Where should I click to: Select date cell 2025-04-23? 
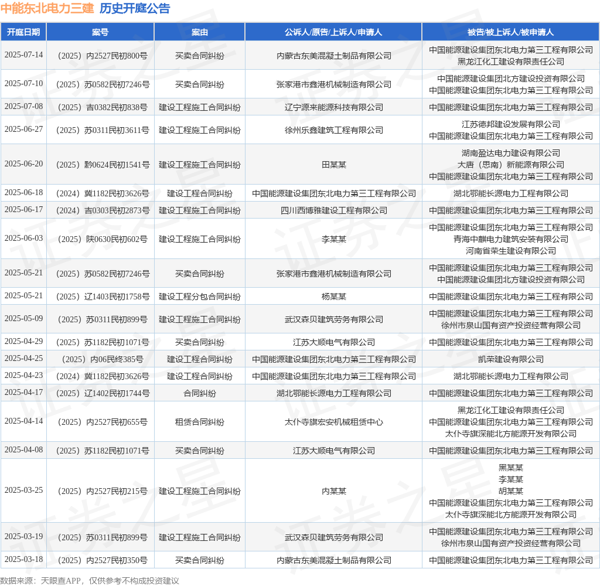point(23,376)
